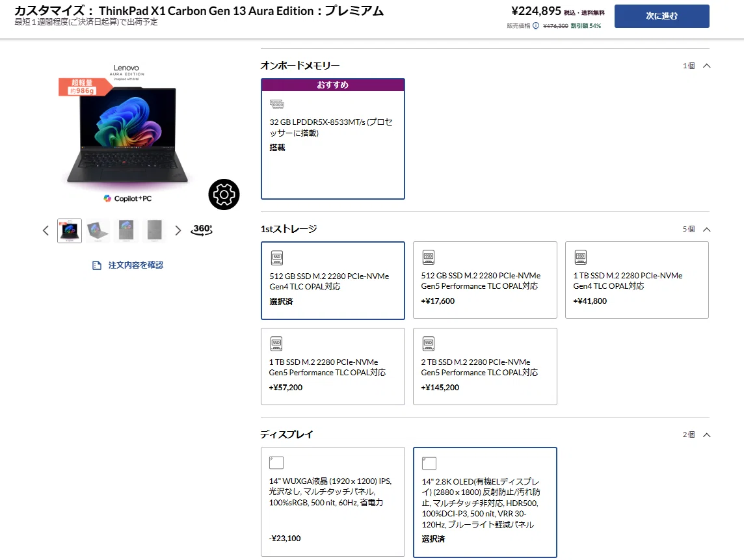This screenshot has height=560, width=744.
Task: Select 1 TB Gen5 Performance SSD +¥57,200
Action: click(332, 366)
